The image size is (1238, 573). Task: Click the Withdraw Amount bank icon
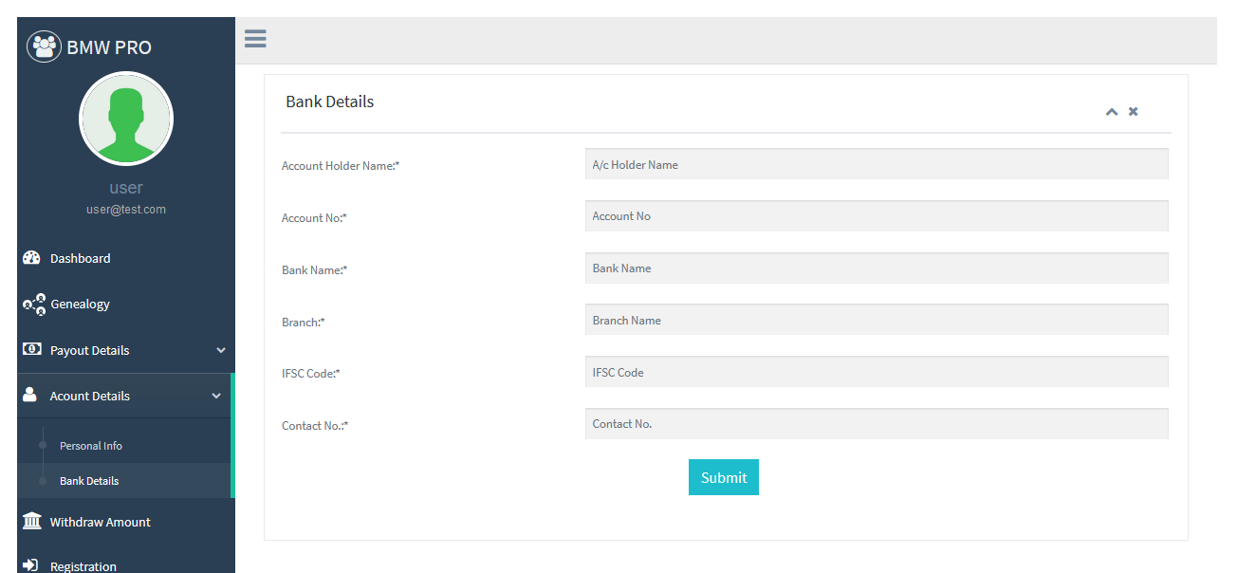pyautogui.click(x=31, y=522)
